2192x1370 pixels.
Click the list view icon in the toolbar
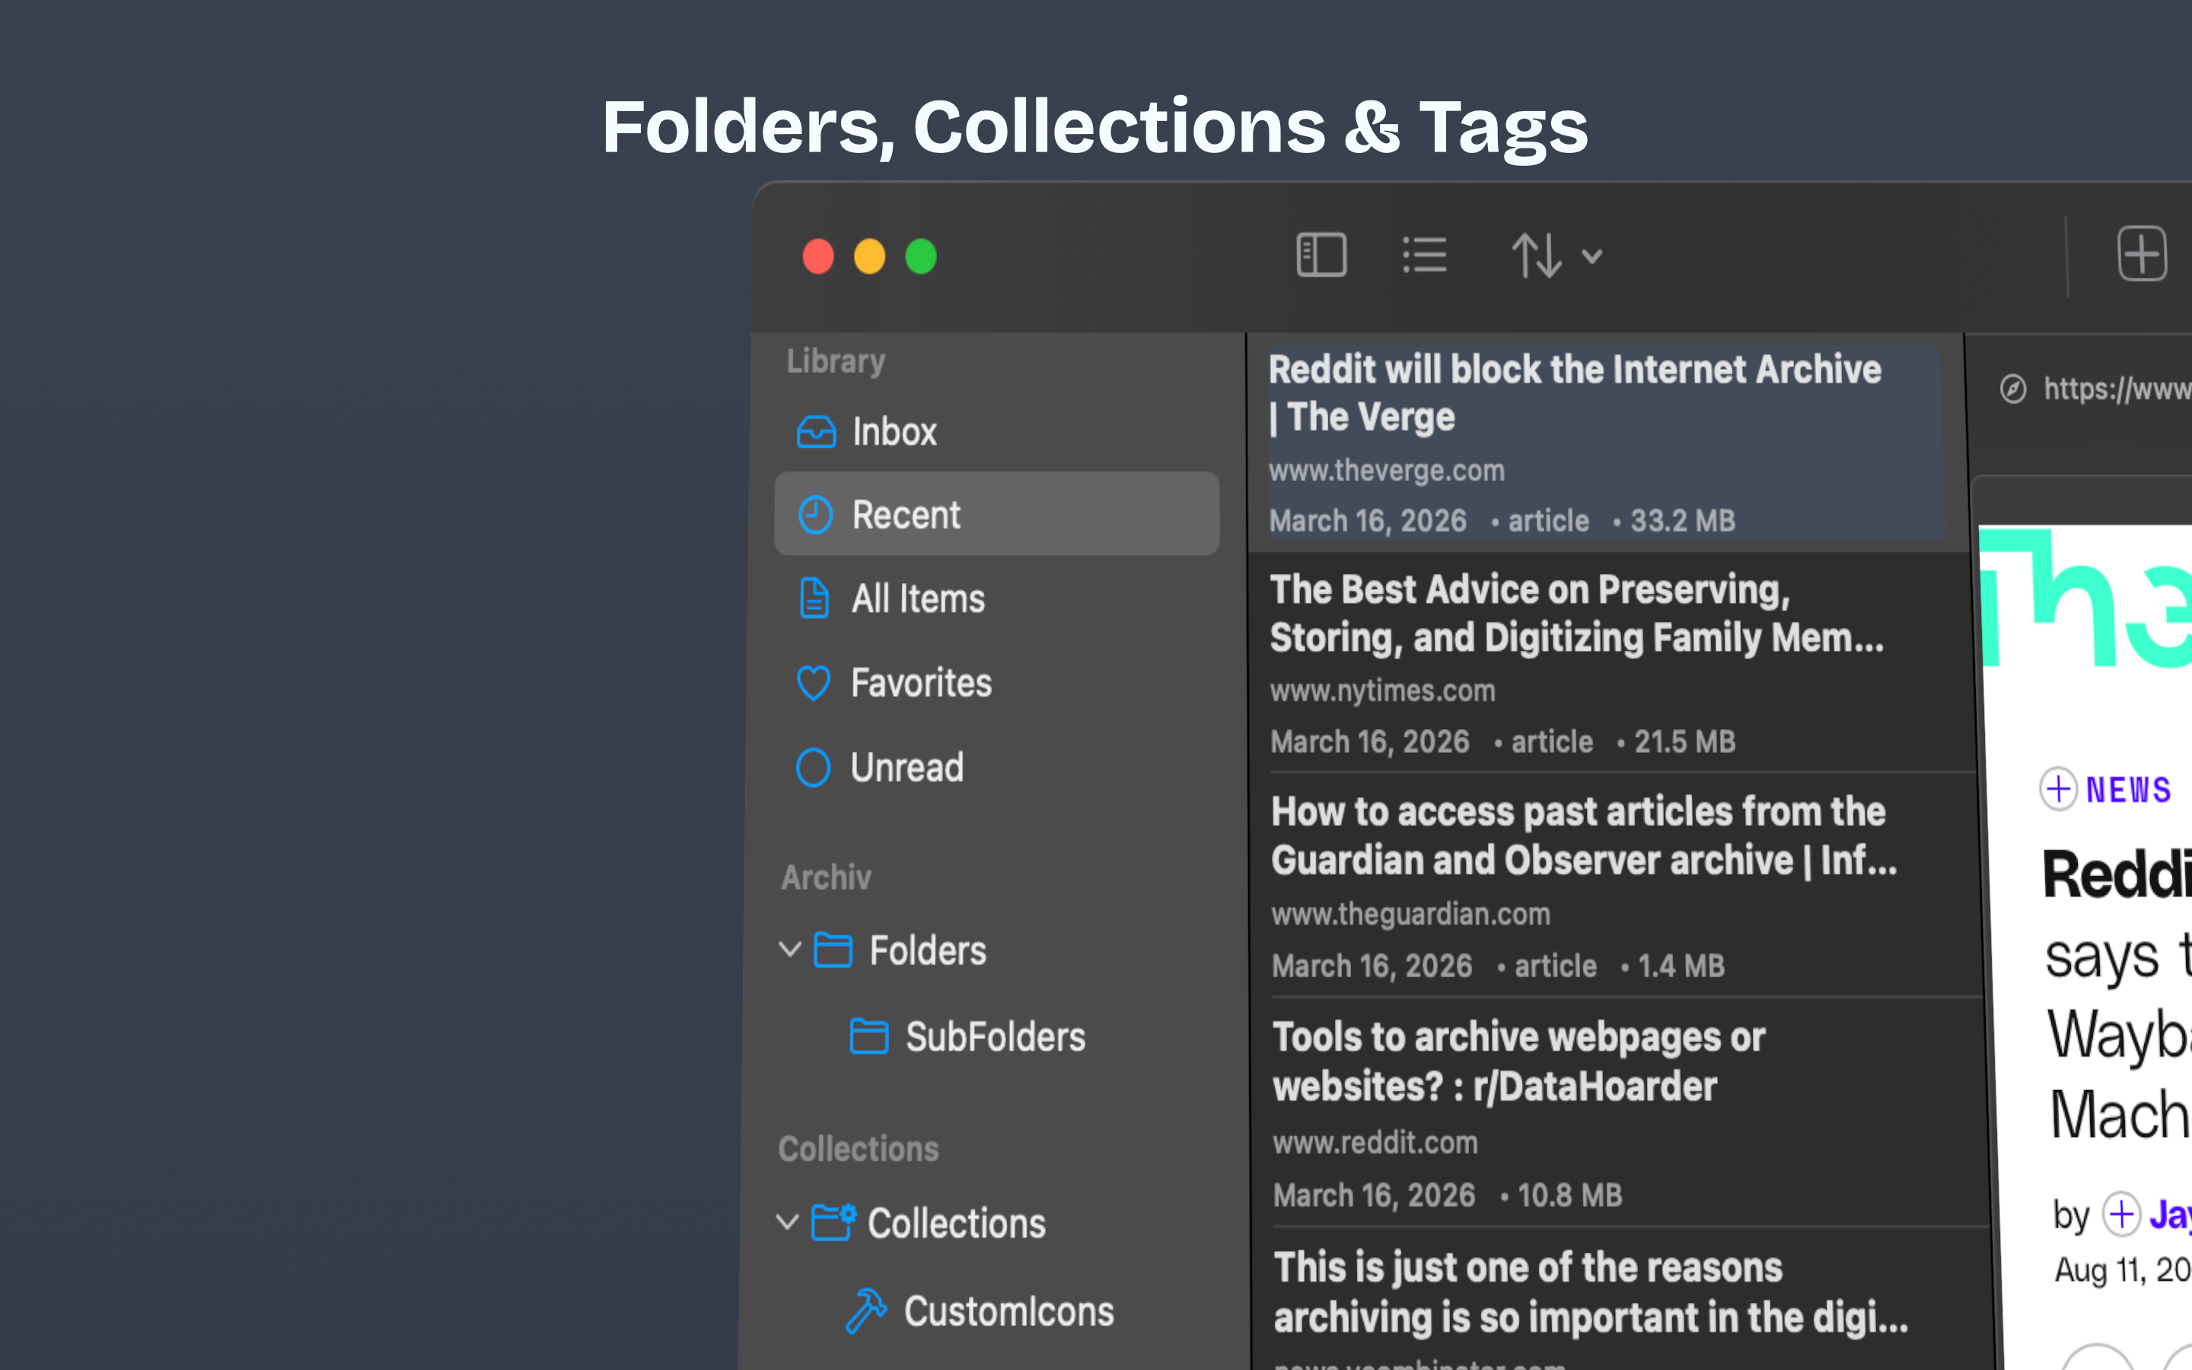(x=1423, y=255)
